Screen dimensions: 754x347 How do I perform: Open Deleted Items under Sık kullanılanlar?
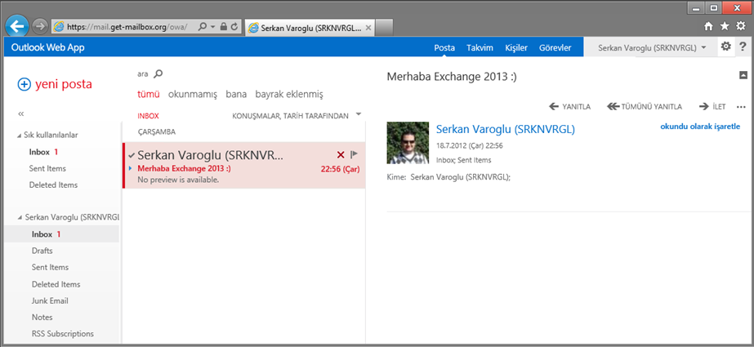point(53,185)
